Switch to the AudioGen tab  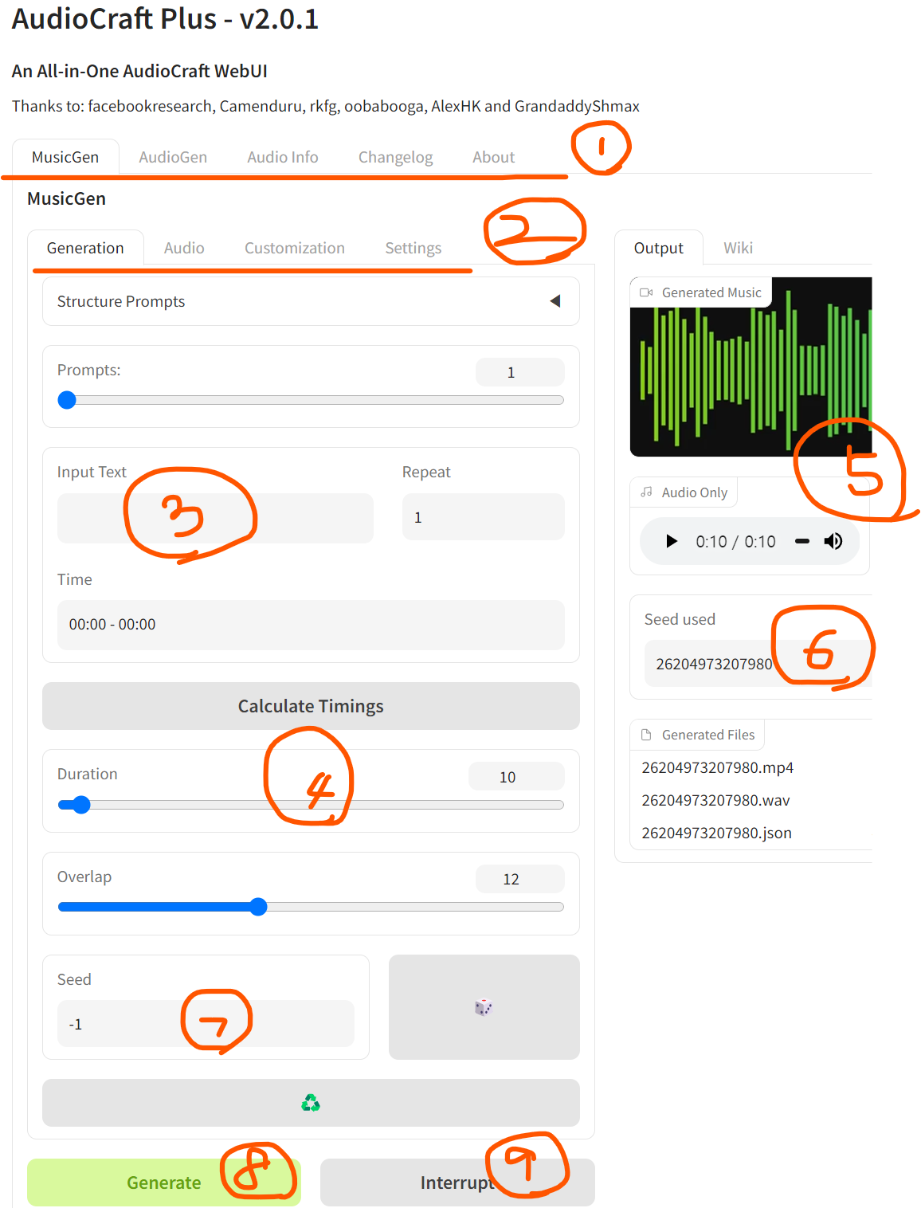(173, 157)
